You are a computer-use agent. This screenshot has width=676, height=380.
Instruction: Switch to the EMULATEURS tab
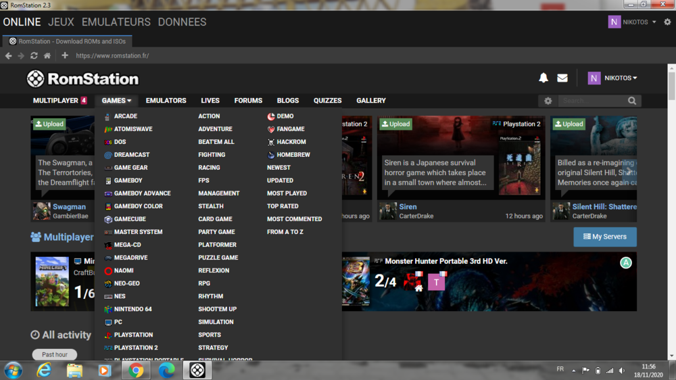(x=116, y=22)
